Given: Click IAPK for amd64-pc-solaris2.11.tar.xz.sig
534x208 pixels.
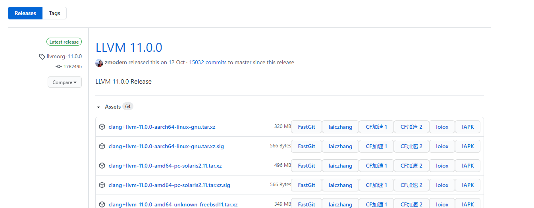Looking at the screenshot, I should (468, 185).
